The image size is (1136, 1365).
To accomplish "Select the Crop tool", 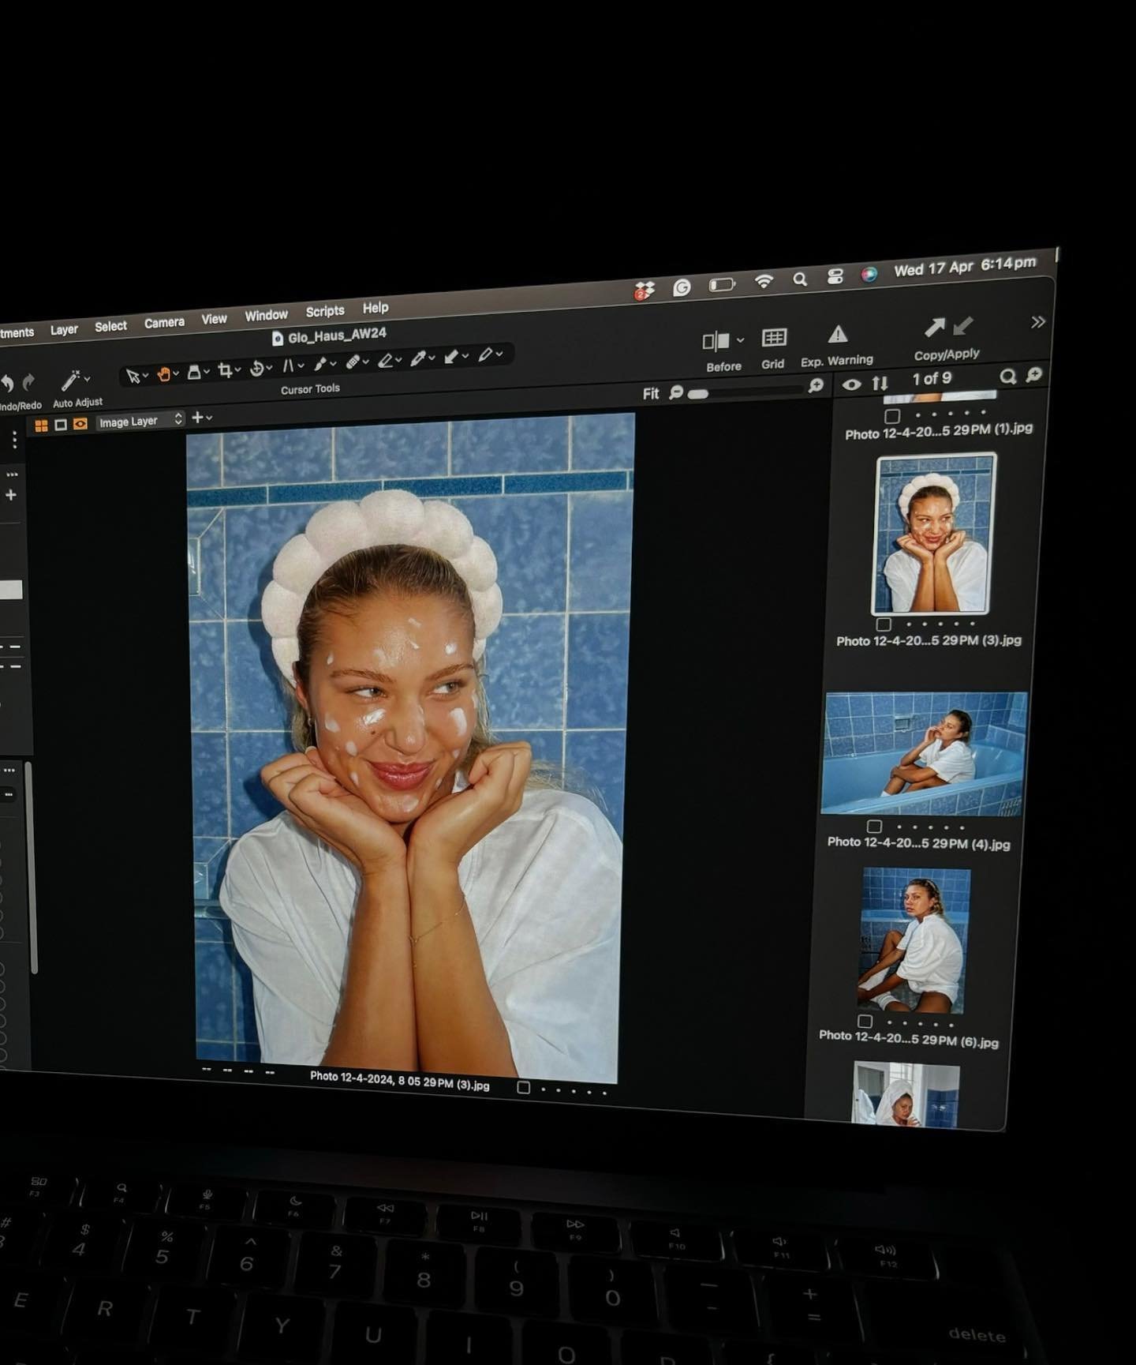I will [x=226, y=370].
